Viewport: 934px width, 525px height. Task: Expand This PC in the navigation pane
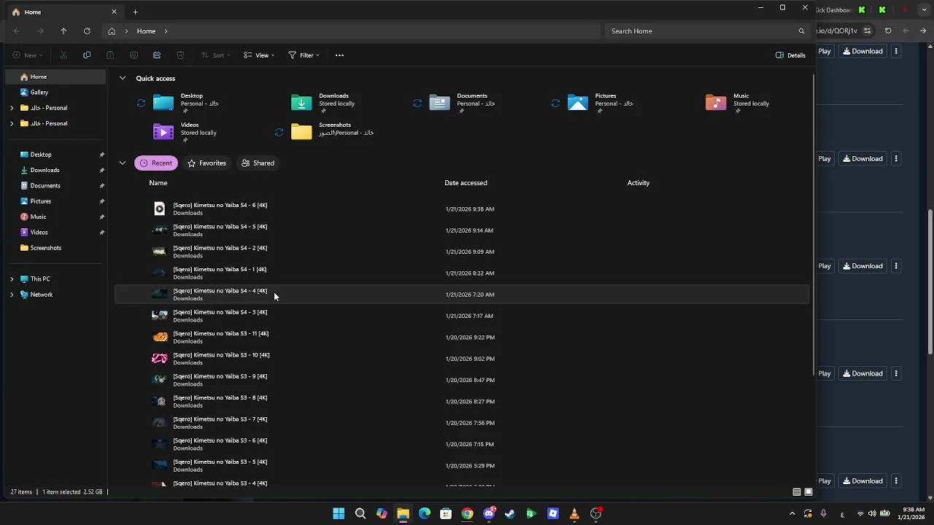tap(12, 279)
